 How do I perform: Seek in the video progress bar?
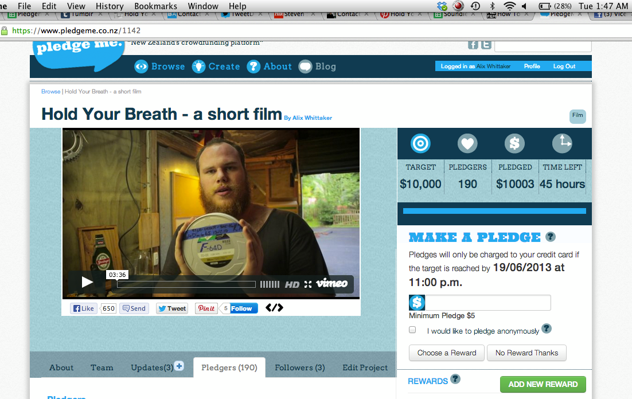pyautogui.click(x=186, y=284)
